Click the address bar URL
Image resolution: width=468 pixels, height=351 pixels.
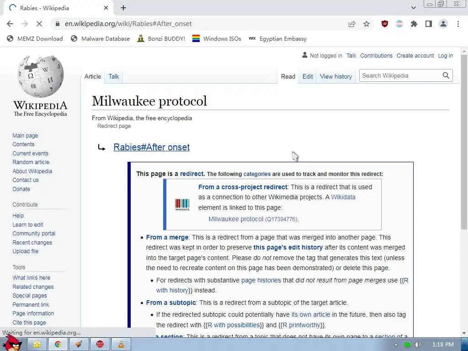(128, 24)
